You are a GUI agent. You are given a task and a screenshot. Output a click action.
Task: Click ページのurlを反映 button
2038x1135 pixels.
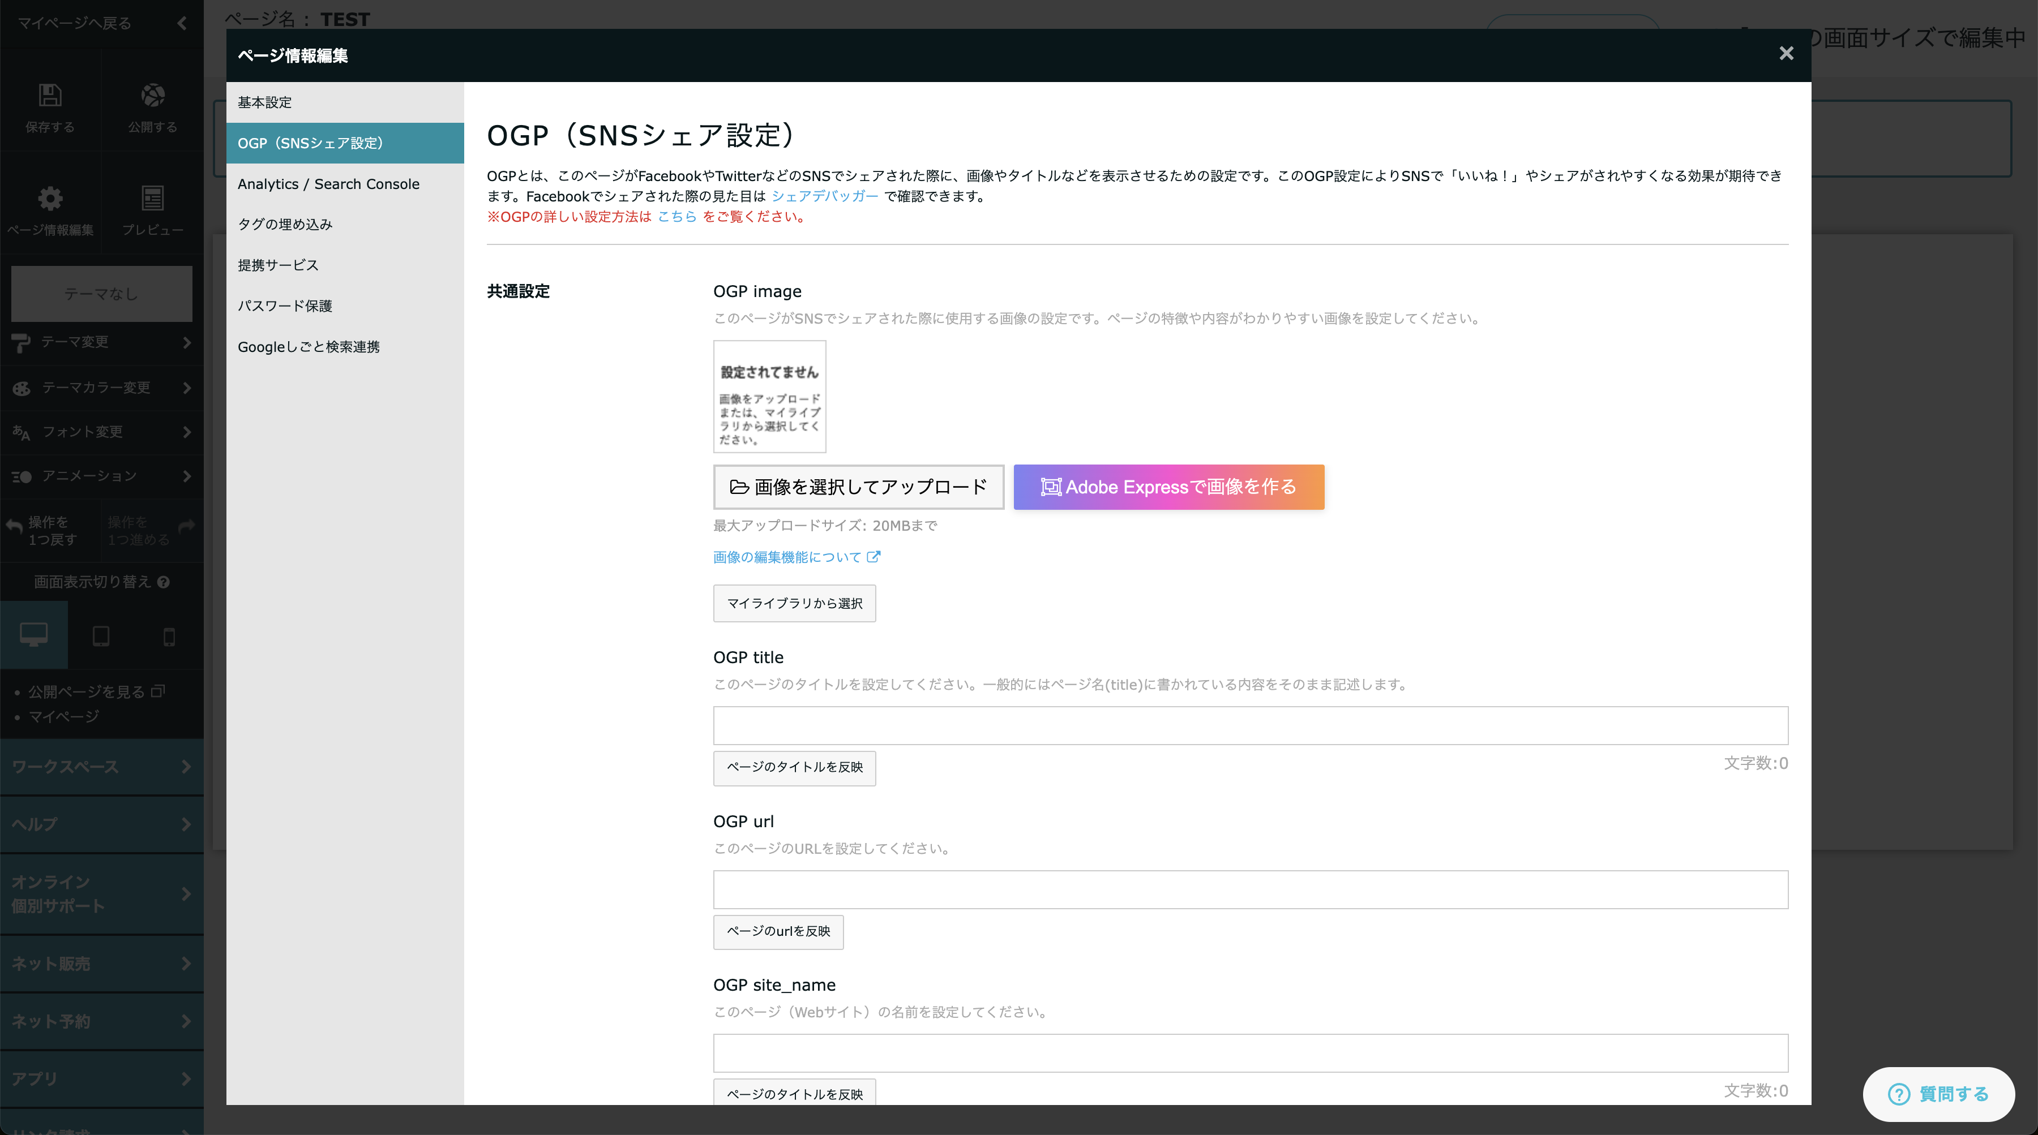click(x=778, y=932)
